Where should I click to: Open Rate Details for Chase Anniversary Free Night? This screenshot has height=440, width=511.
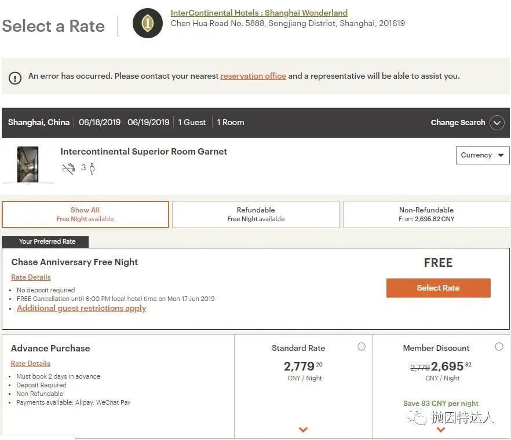31,277
